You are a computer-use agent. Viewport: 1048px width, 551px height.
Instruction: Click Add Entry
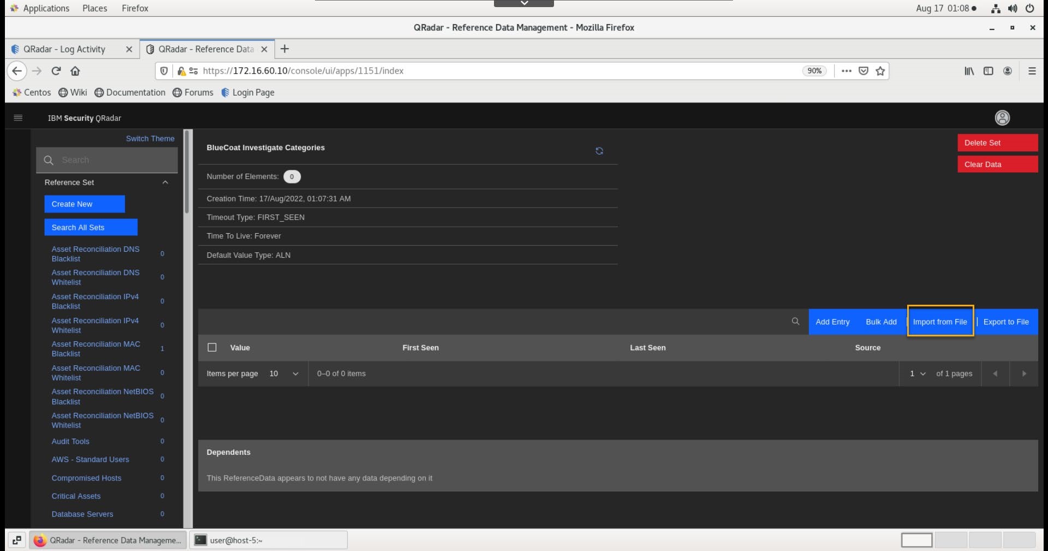coord(832,322)
